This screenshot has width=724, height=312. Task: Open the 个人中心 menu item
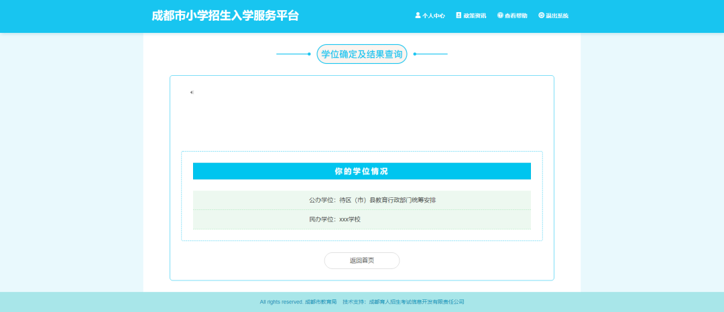(433, 15)
